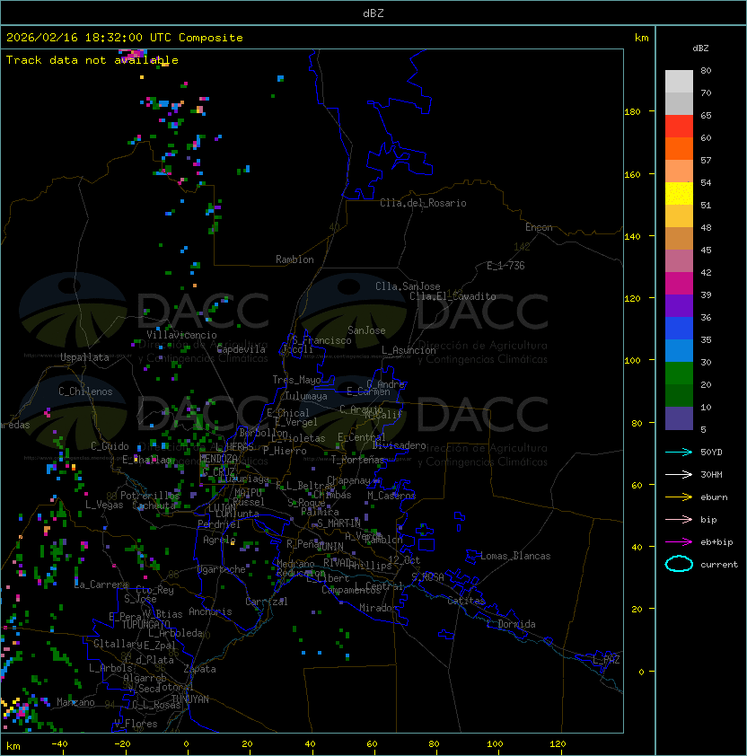Pick the light gray 70-80 dBZ swatch
The height and width of the screenshot is (756, 747).
point(679,82)
